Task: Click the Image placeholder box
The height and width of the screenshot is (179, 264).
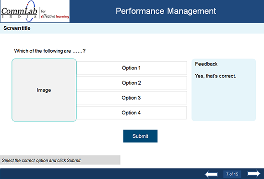Action: pos(44,90)
